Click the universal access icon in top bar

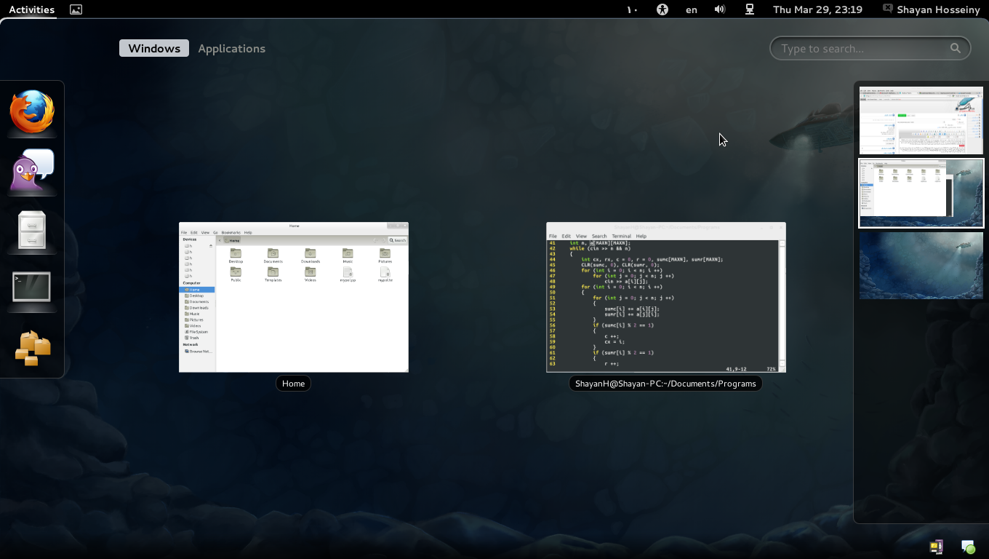pyautogui.click(x=662, y=9)
